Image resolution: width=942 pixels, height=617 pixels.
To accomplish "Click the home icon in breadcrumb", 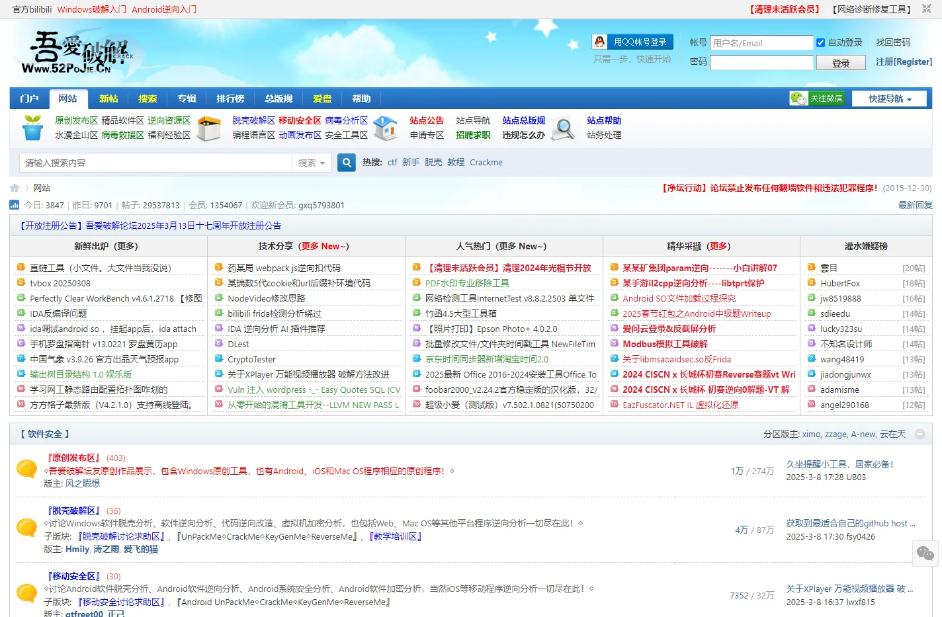I will [15, 188].
